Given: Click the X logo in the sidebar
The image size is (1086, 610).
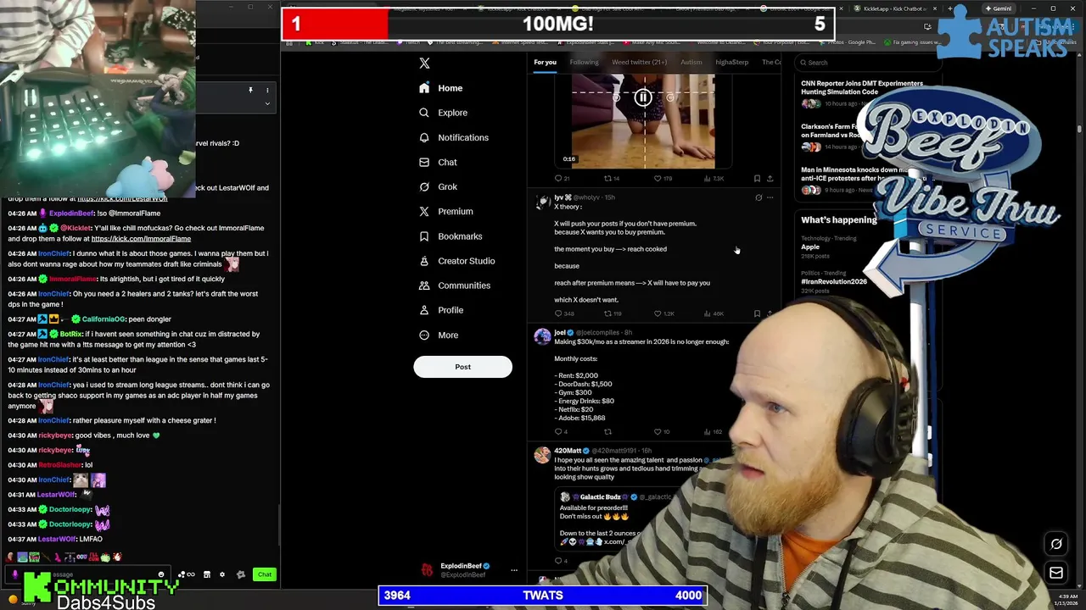Looking at the screenshot, I should 424,63.
